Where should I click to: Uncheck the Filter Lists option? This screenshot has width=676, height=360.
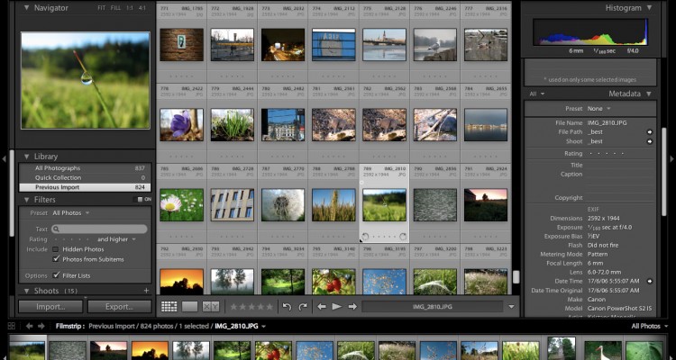tap(56, 275)
